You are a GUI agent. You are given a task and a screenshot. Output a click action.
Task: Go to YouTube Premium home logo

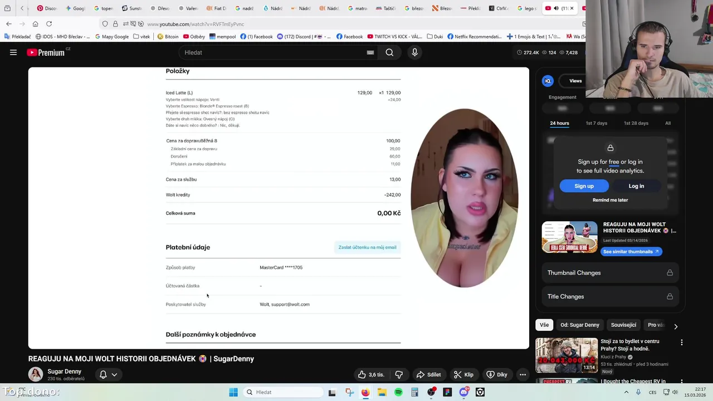[x=46, y=52]
